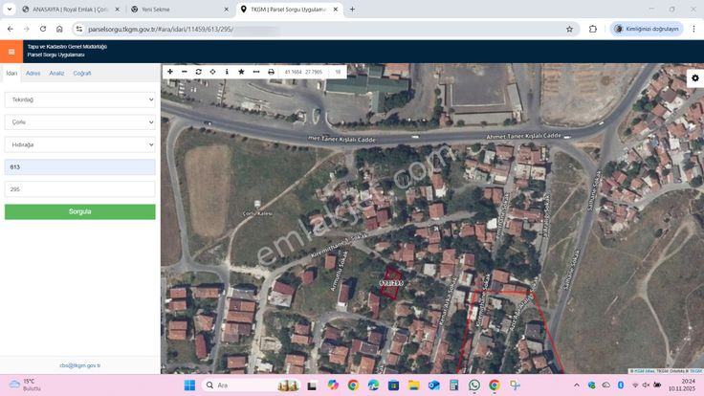Select the Coğrafi tab
The width and height of the screenshot is (704, 396).
click(82, 73)
